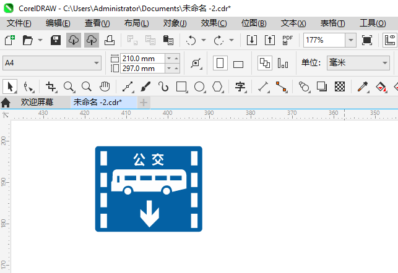The width and height of the screenshot is (398, 273).
Task: Select the Polygon tool
Action: click(x=217, y=86)
